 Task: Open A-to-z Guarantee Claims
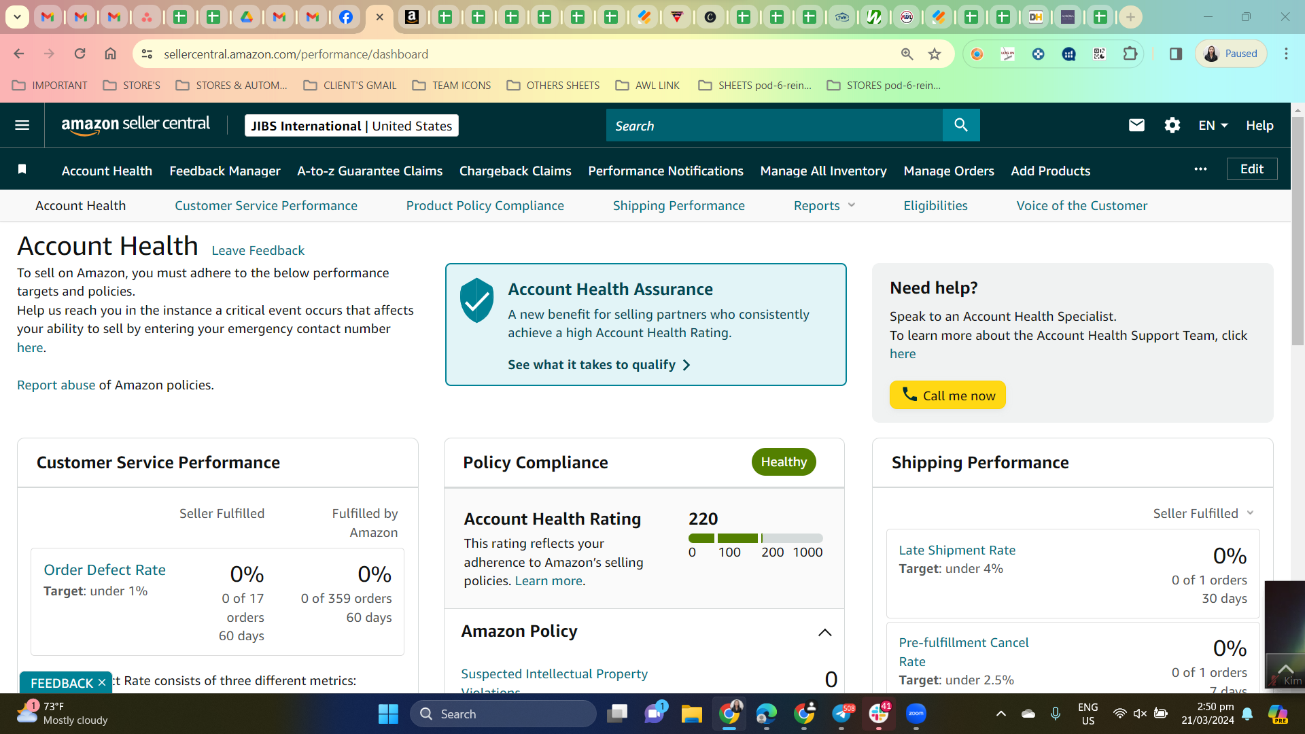370,171
